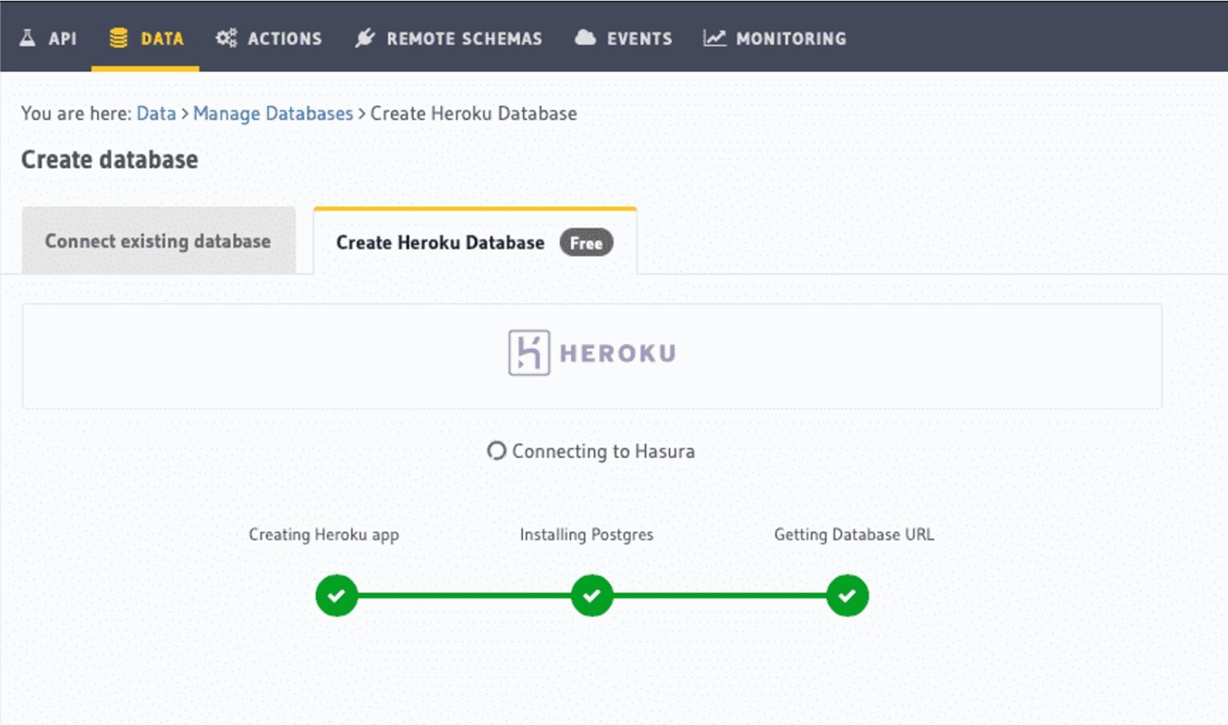Click the Heroku logo
Screen dimensions: 1228x725
tap(592, 352)
